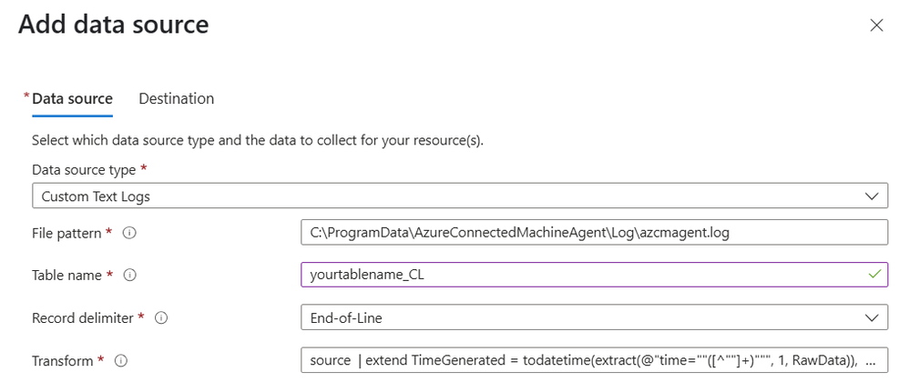Click the File pattern info icon

pyautogui.click(x=129, y=233)
